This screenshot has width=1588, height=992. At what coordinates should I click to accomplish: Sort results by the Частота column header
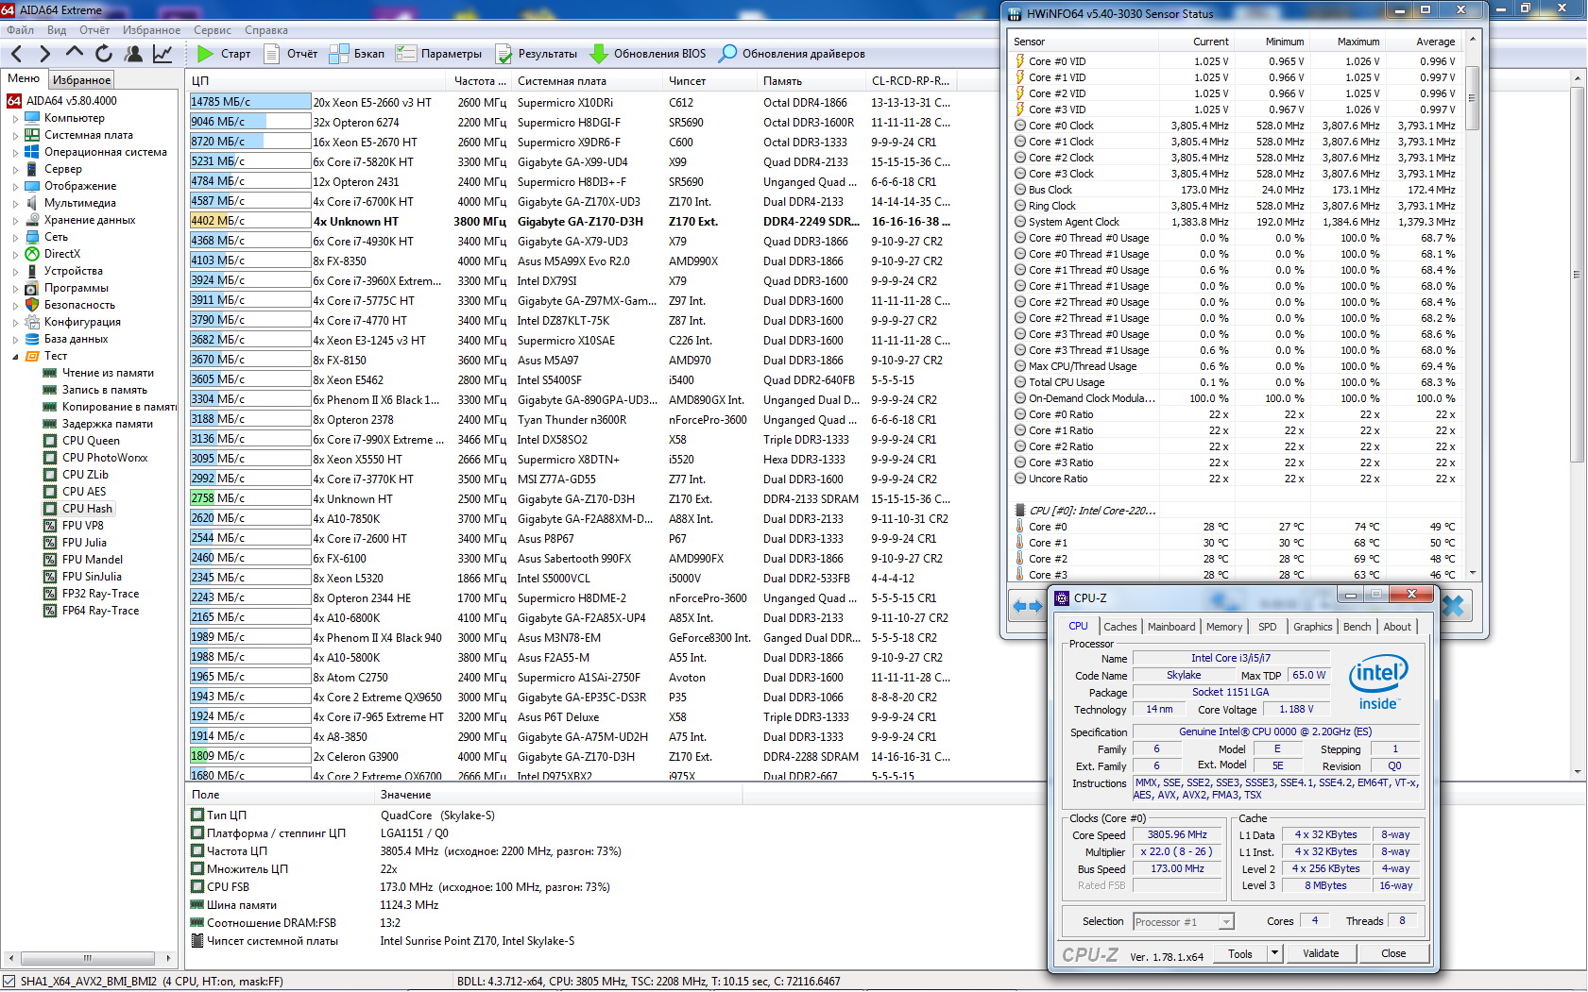pos(480,81)
